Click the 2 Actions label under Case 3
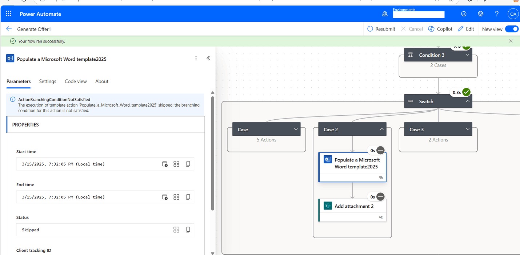The image size is (520, 255). (x=438, y=140)
